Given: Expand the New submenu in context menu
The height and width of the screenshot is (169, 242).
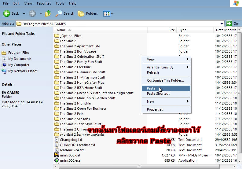Looking at the screenshot, I should (x=188, y=101).
